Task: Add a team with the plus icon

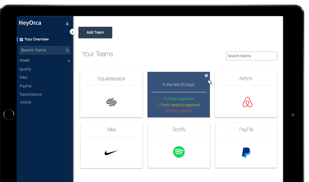Action: point(69,61)
